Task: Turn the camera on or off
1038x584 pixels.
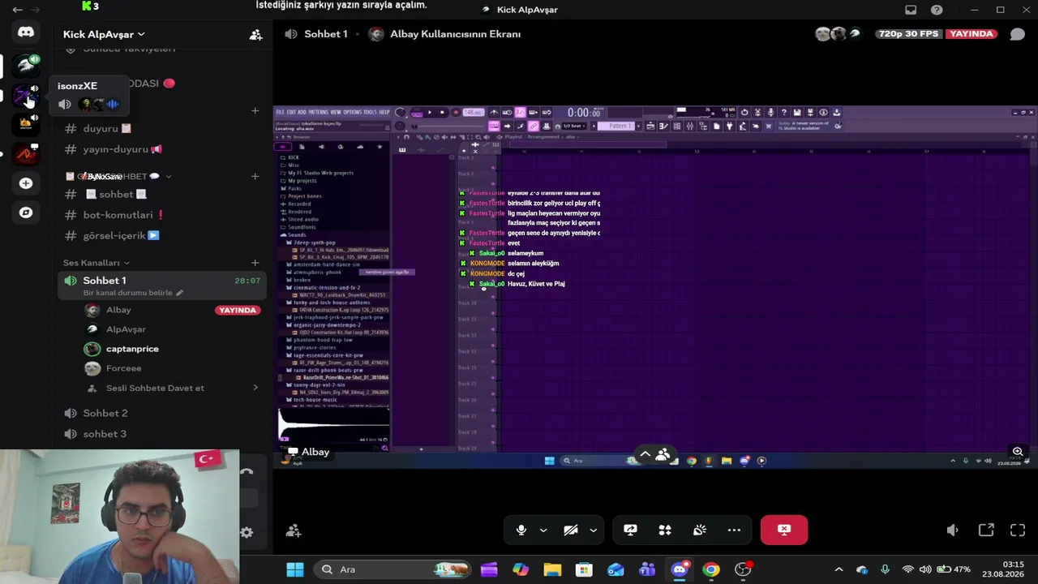Action: (x=571, y=530)
